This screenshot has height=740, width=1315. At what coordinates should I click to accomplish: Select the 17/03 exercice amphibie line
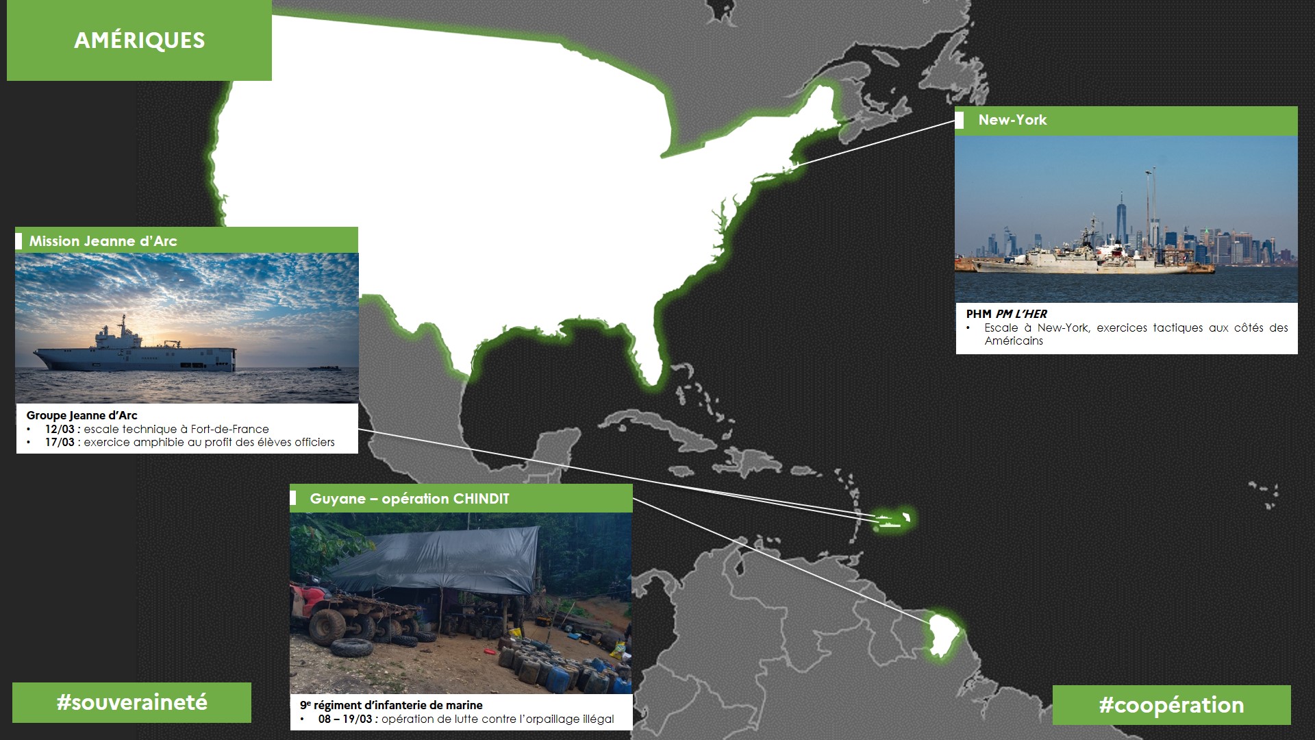(190, 442)
